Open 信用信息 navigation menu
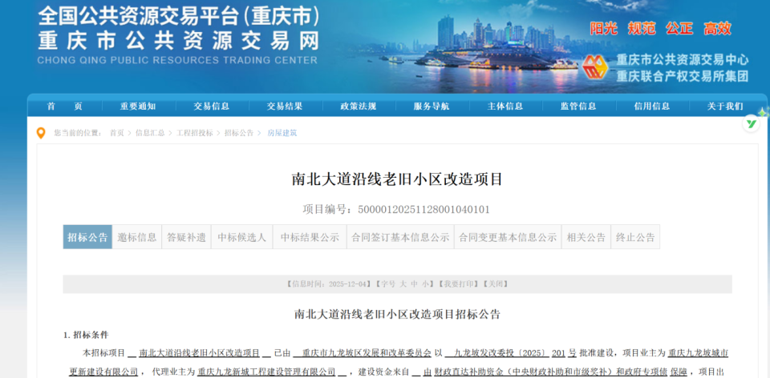Viewport: 770px width, 378px height. [651, 107]
